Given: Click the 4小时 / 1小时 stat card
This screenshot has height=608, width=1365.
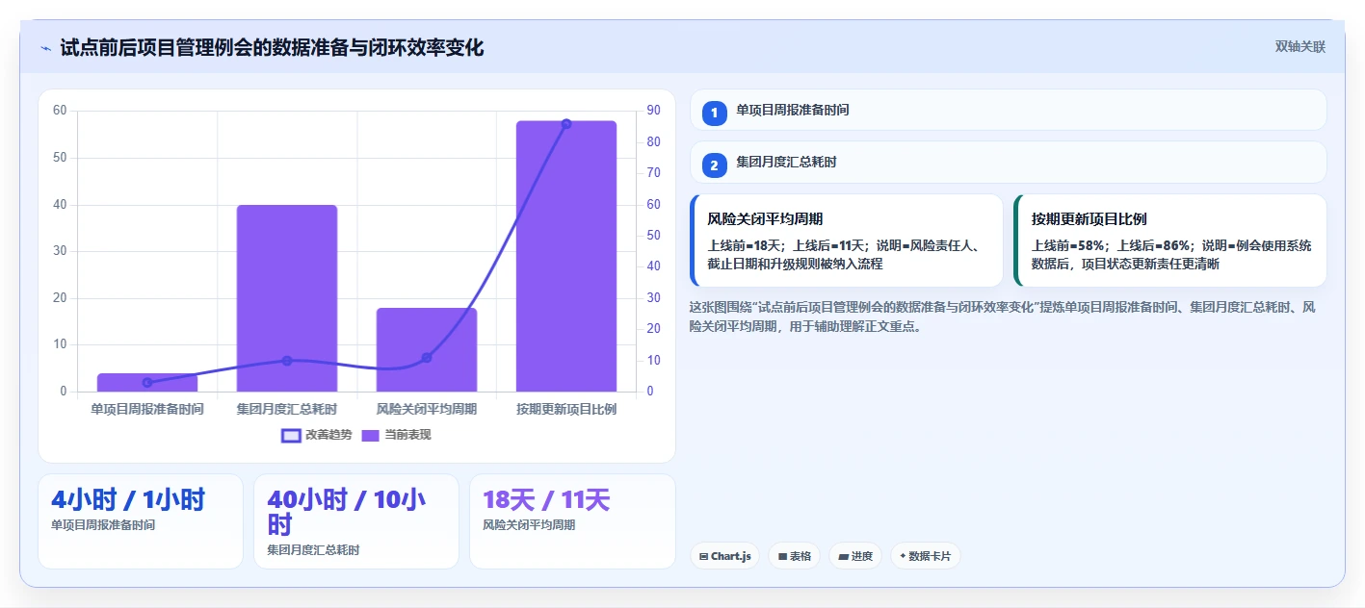Looking at the screenshot, I should (x=141, y=521).
